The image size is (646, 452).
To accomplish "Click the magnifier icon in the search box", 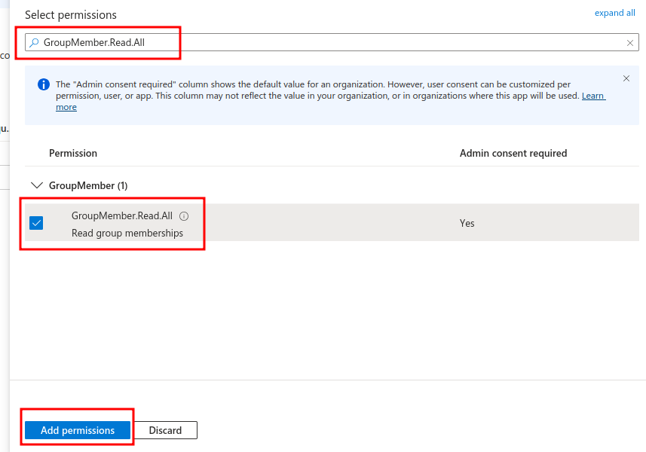I will 34,43.
